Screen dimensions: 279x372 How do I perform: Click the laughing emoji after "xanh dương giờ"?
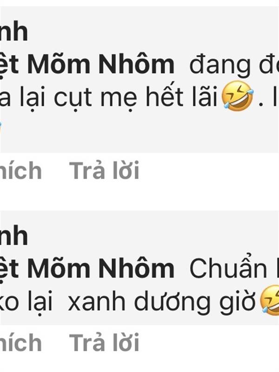point(270,300)
